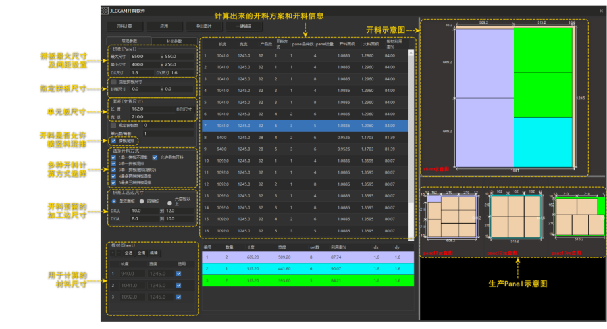Select the 四层板 radio button
The width and height of the screenshot is (607, 329).
click(x=142, y=201)
